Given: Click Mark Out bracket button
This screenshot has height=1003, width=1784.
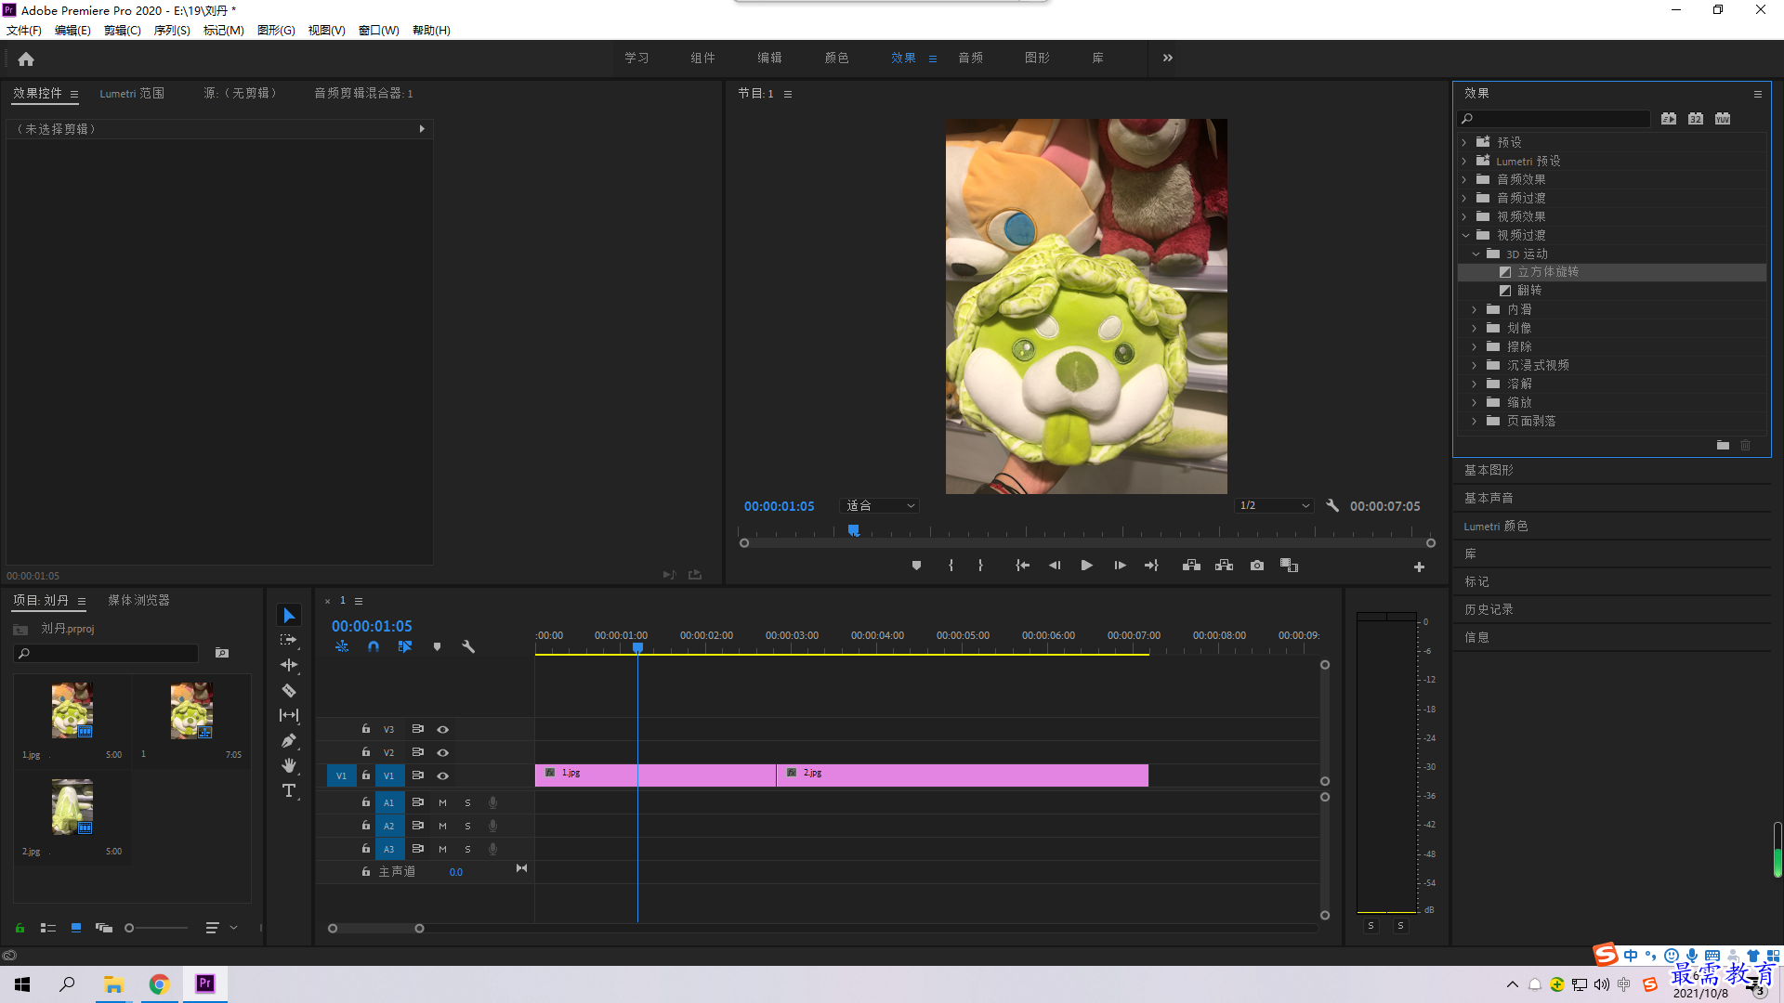Looking at the screenshot, I should [x=980, y=566].
